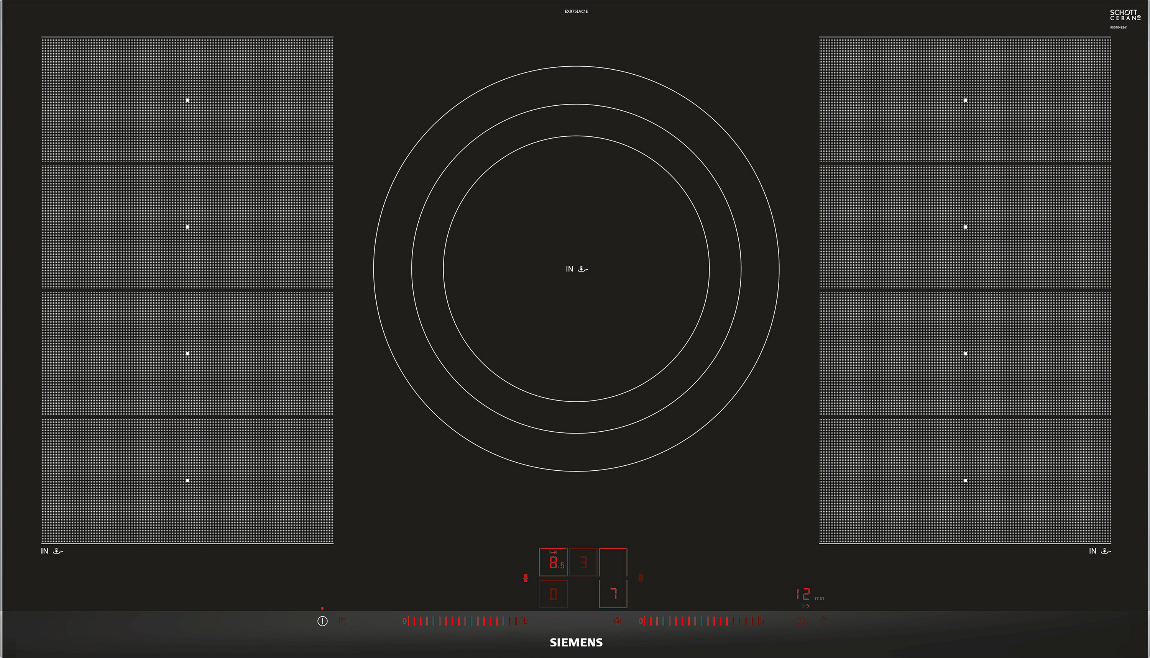Tap the right flexZone link symbol
This screenshot has height=658, width=1150.
pyautogui.click(x=641, y=578)
